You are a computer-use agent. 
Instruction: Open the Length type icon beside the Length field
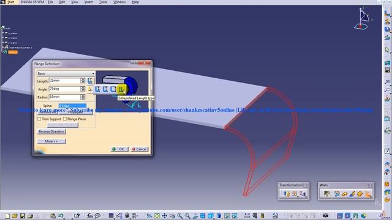pyautogui.click(x=90, y=81)
